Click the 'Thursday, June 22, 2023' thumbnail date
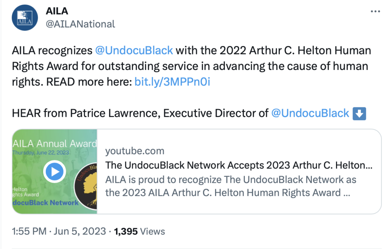 click(x=42, y=153)
